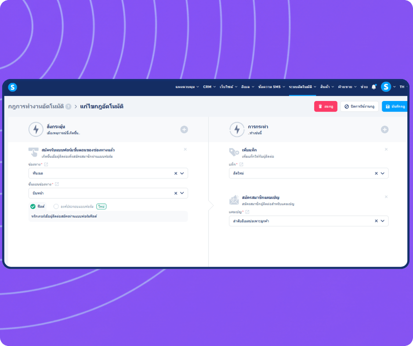Open the เว็บไซต์ menu

click(x=228, y=87)
